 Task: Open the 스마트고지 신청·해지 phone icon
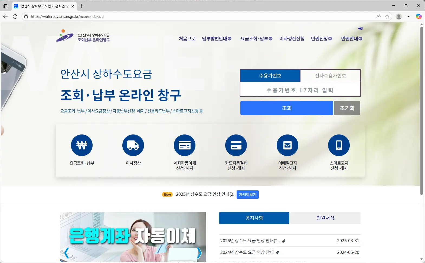(339, 145)
